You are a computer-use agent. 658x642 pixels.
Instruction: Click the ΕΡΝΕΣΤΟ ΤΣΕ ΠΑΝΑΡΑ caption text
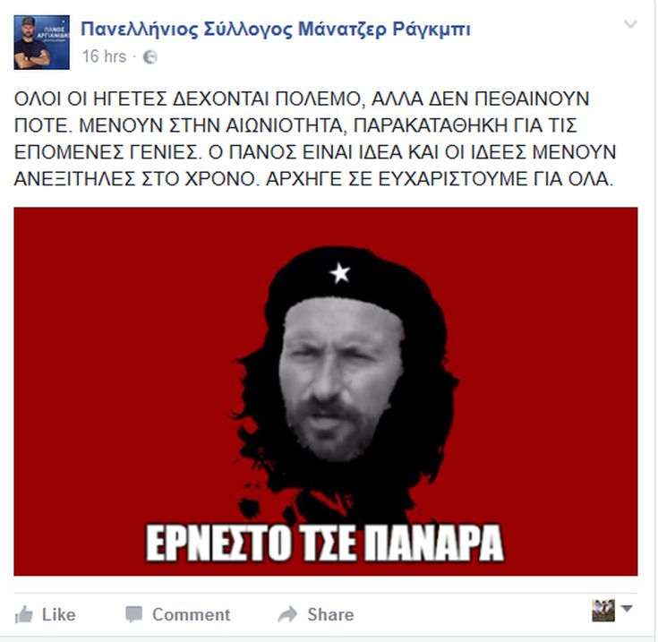point(325,543)
